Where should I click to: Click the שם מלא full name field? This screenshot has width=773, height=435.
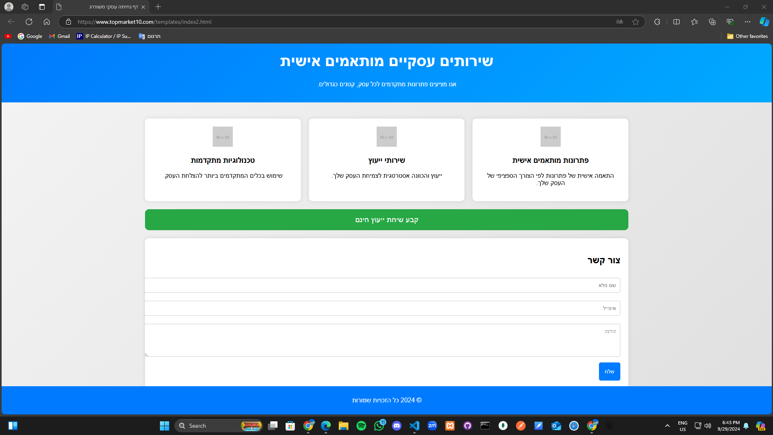(x=382, y=285)
